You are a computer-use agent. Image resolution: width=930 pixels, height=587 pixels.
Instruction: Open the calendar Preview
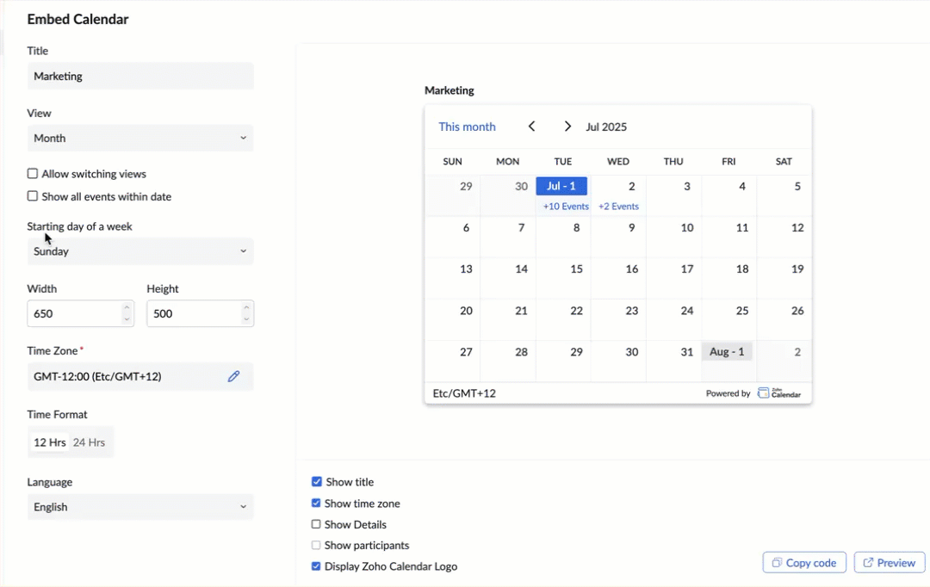(890, 563)
